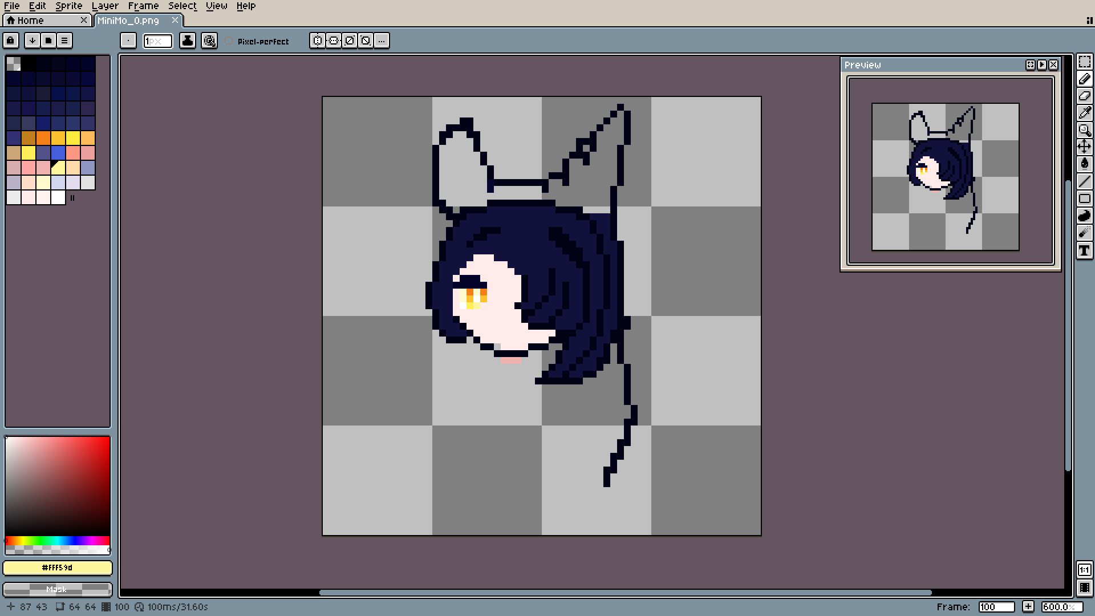This screenshot has width=1095, height=616.
Task: Select the Move tool
Action: click(x=1084, y=147)
